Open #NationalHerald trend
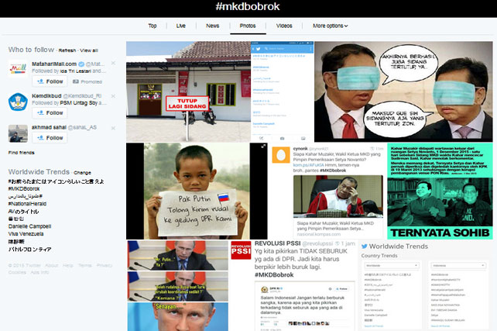497x331 pixels. pyautogui.click(x=27, y=204)
